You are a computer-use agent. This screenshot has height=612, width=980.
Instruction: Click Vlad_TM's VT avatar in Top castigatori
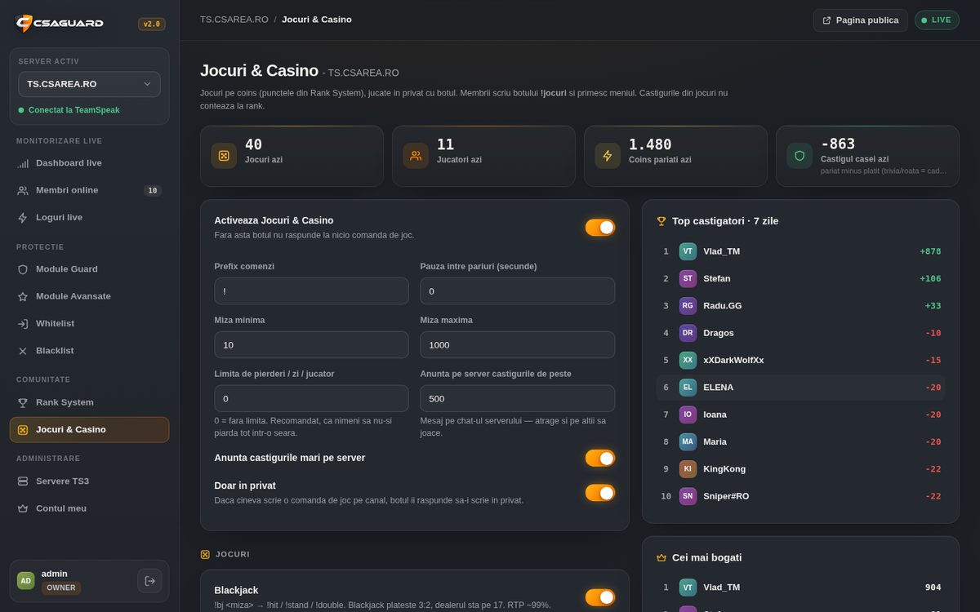(x=688, y=251)
